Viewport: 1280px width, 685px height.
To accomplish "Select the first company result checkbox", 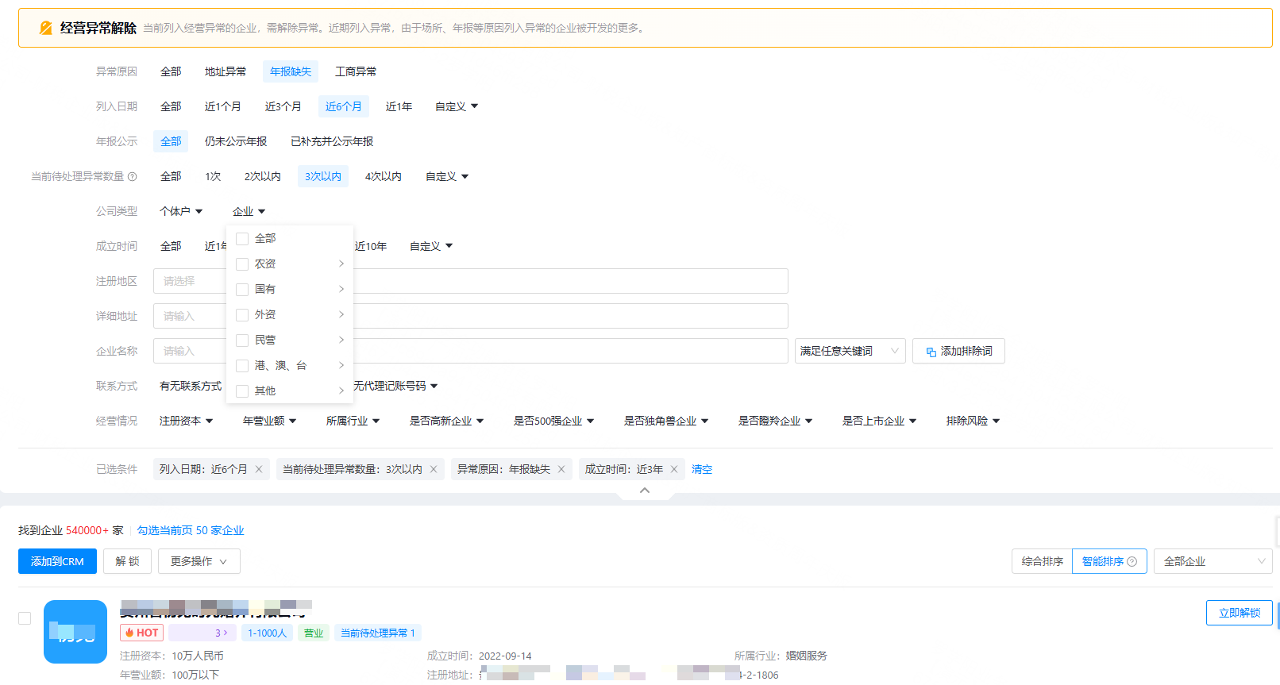I will tap(25, 618).
